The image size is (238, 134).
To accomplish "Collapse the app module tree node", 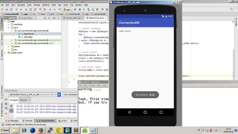I will pos(5,21).
